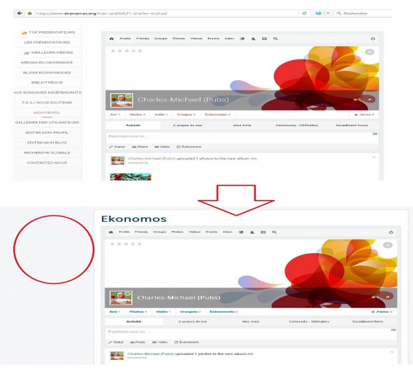Click the green padlock icon in address bar

tap(30, 13)
